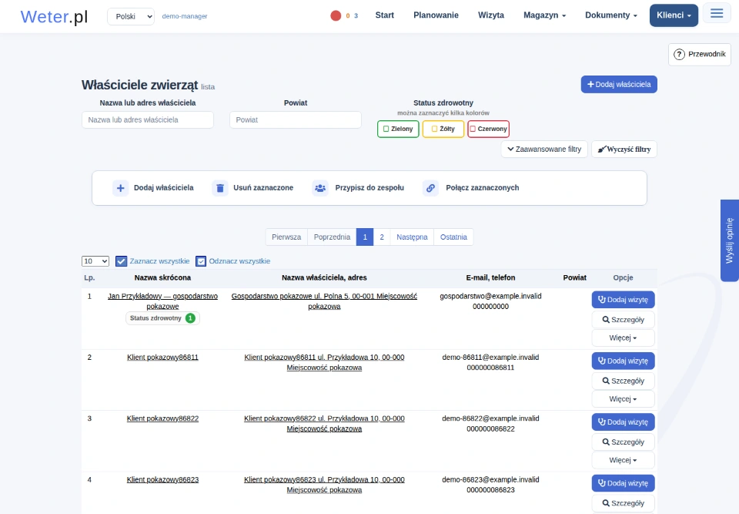
Task: Click Pierwsza pagination link
Action: (286, 237)
